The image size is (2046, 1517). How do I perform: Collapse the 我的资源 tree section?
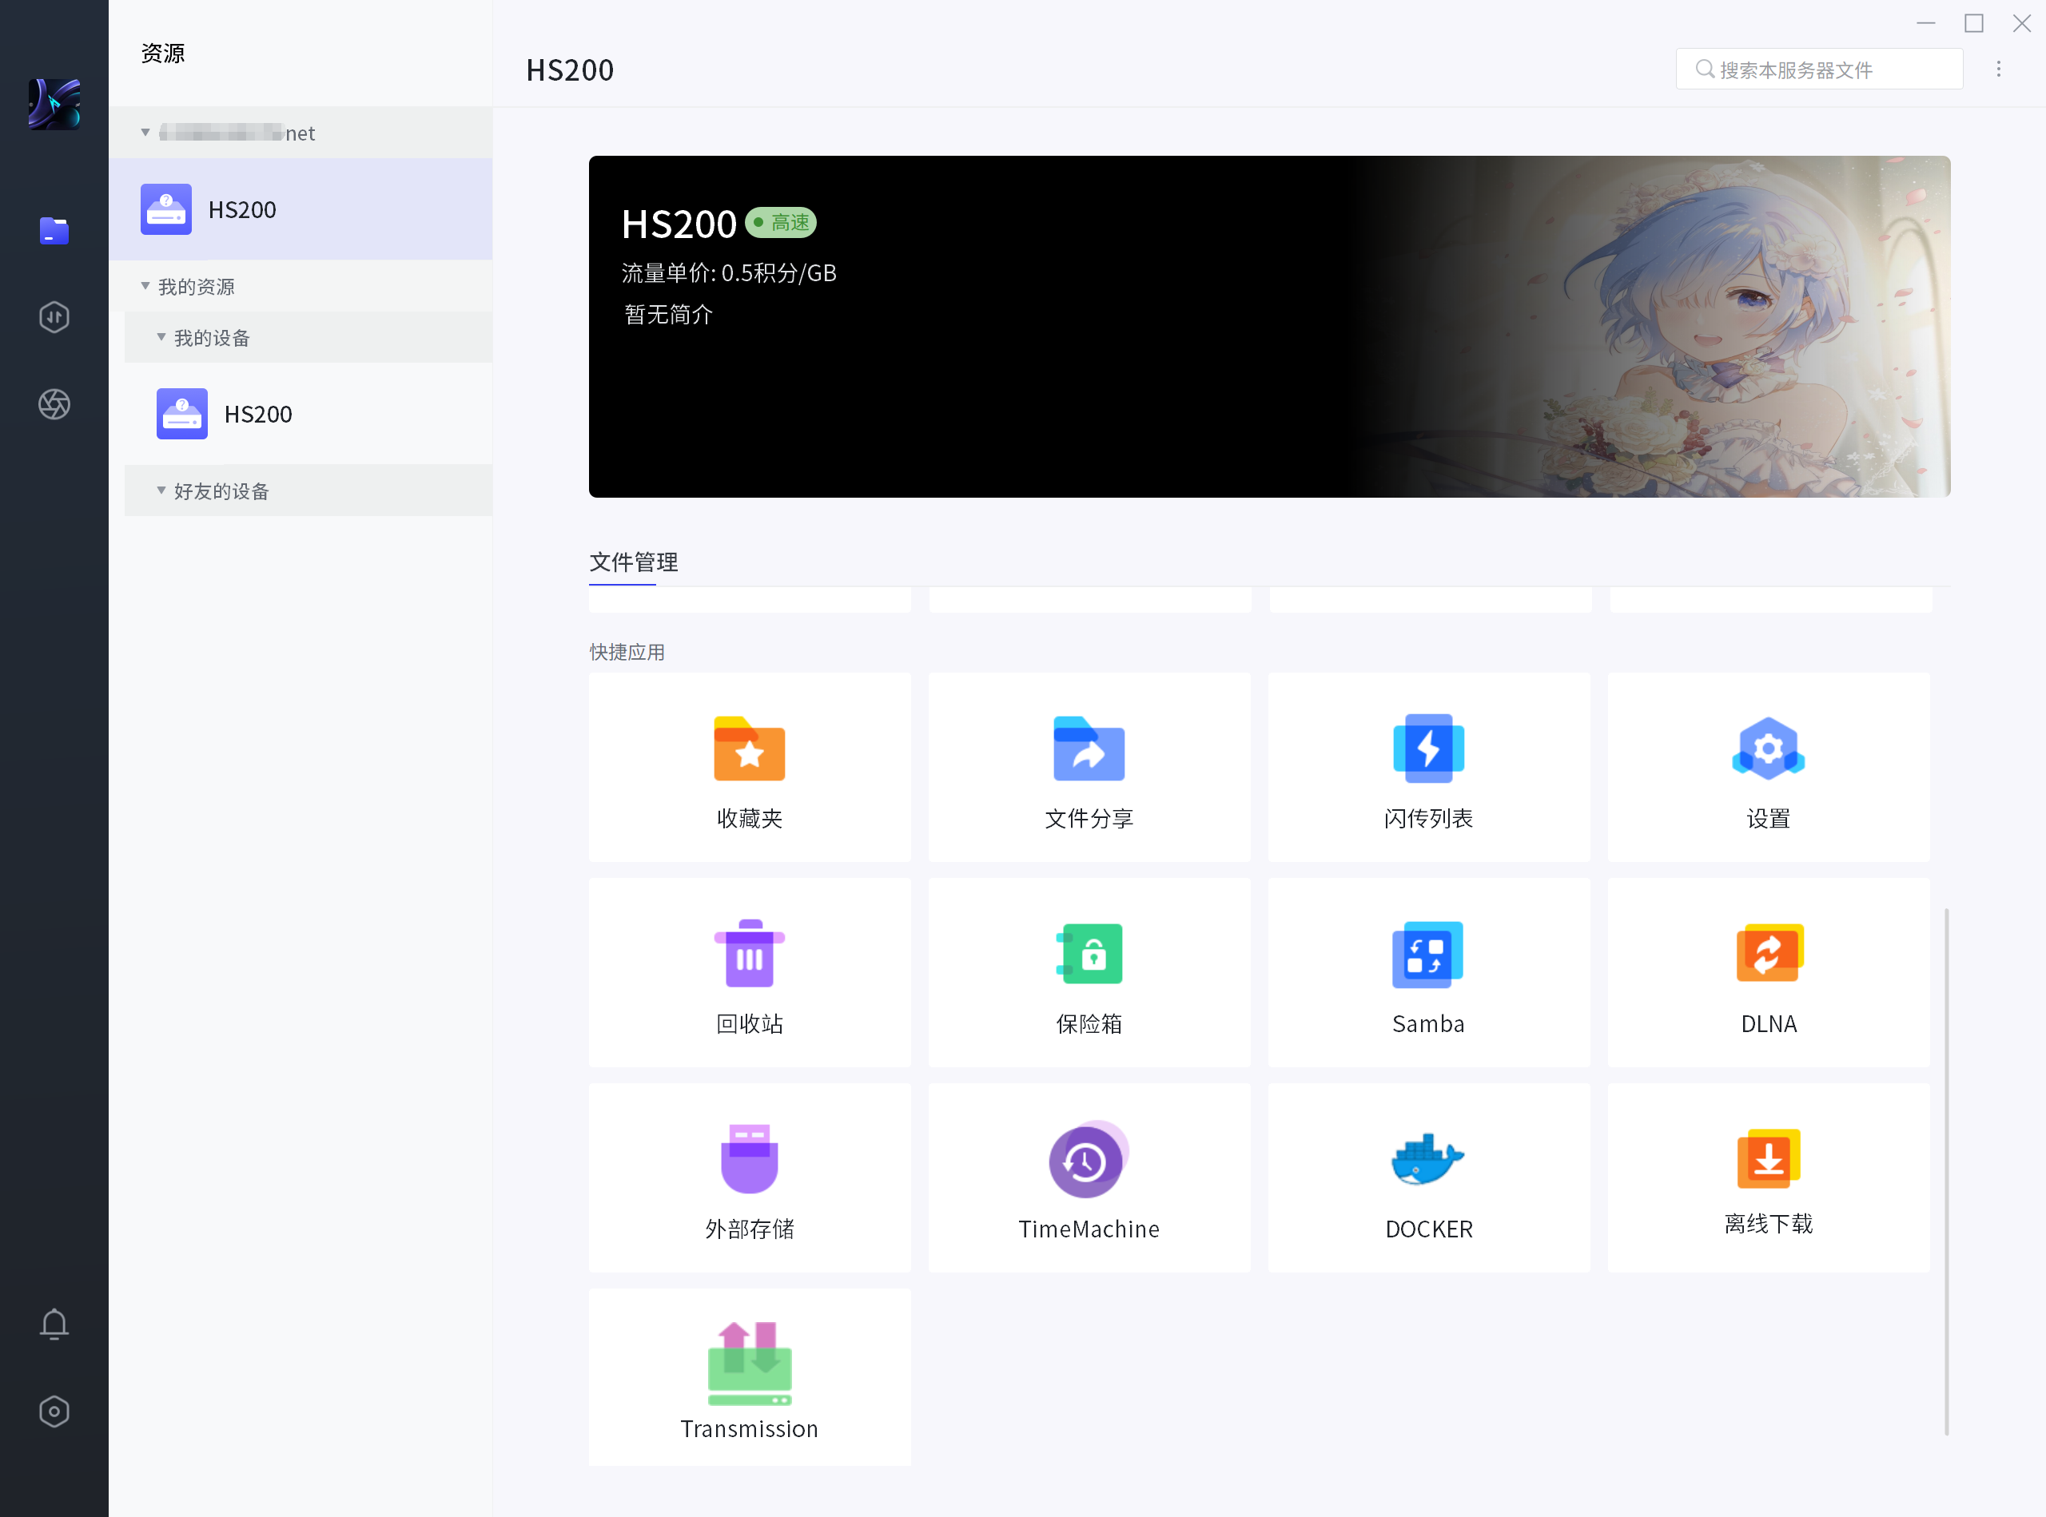[145, 287]
